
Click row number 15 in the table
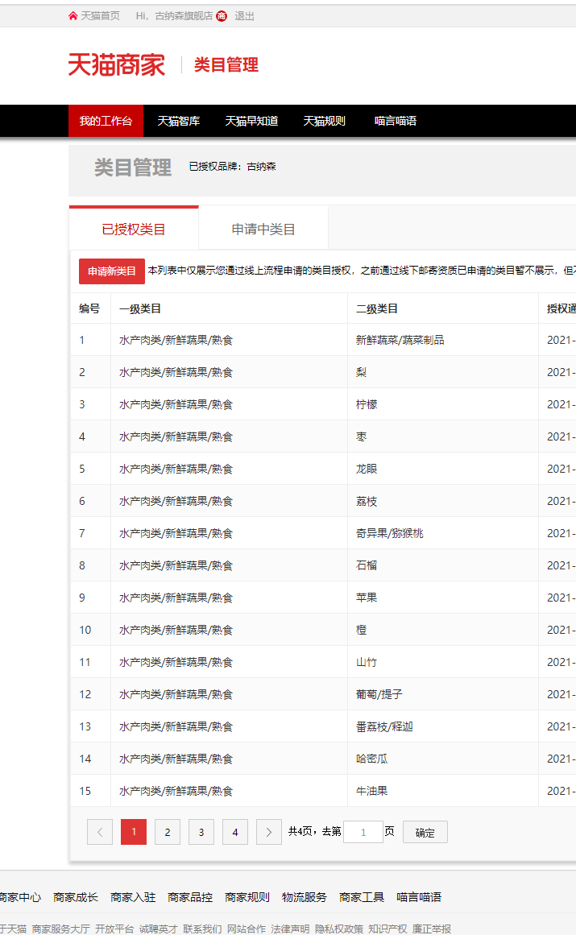[x=85, y=791]
